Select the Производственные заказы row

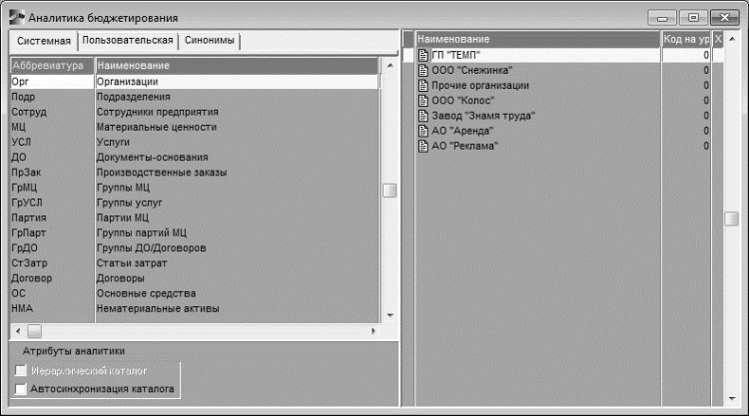[x=195, y=173]
